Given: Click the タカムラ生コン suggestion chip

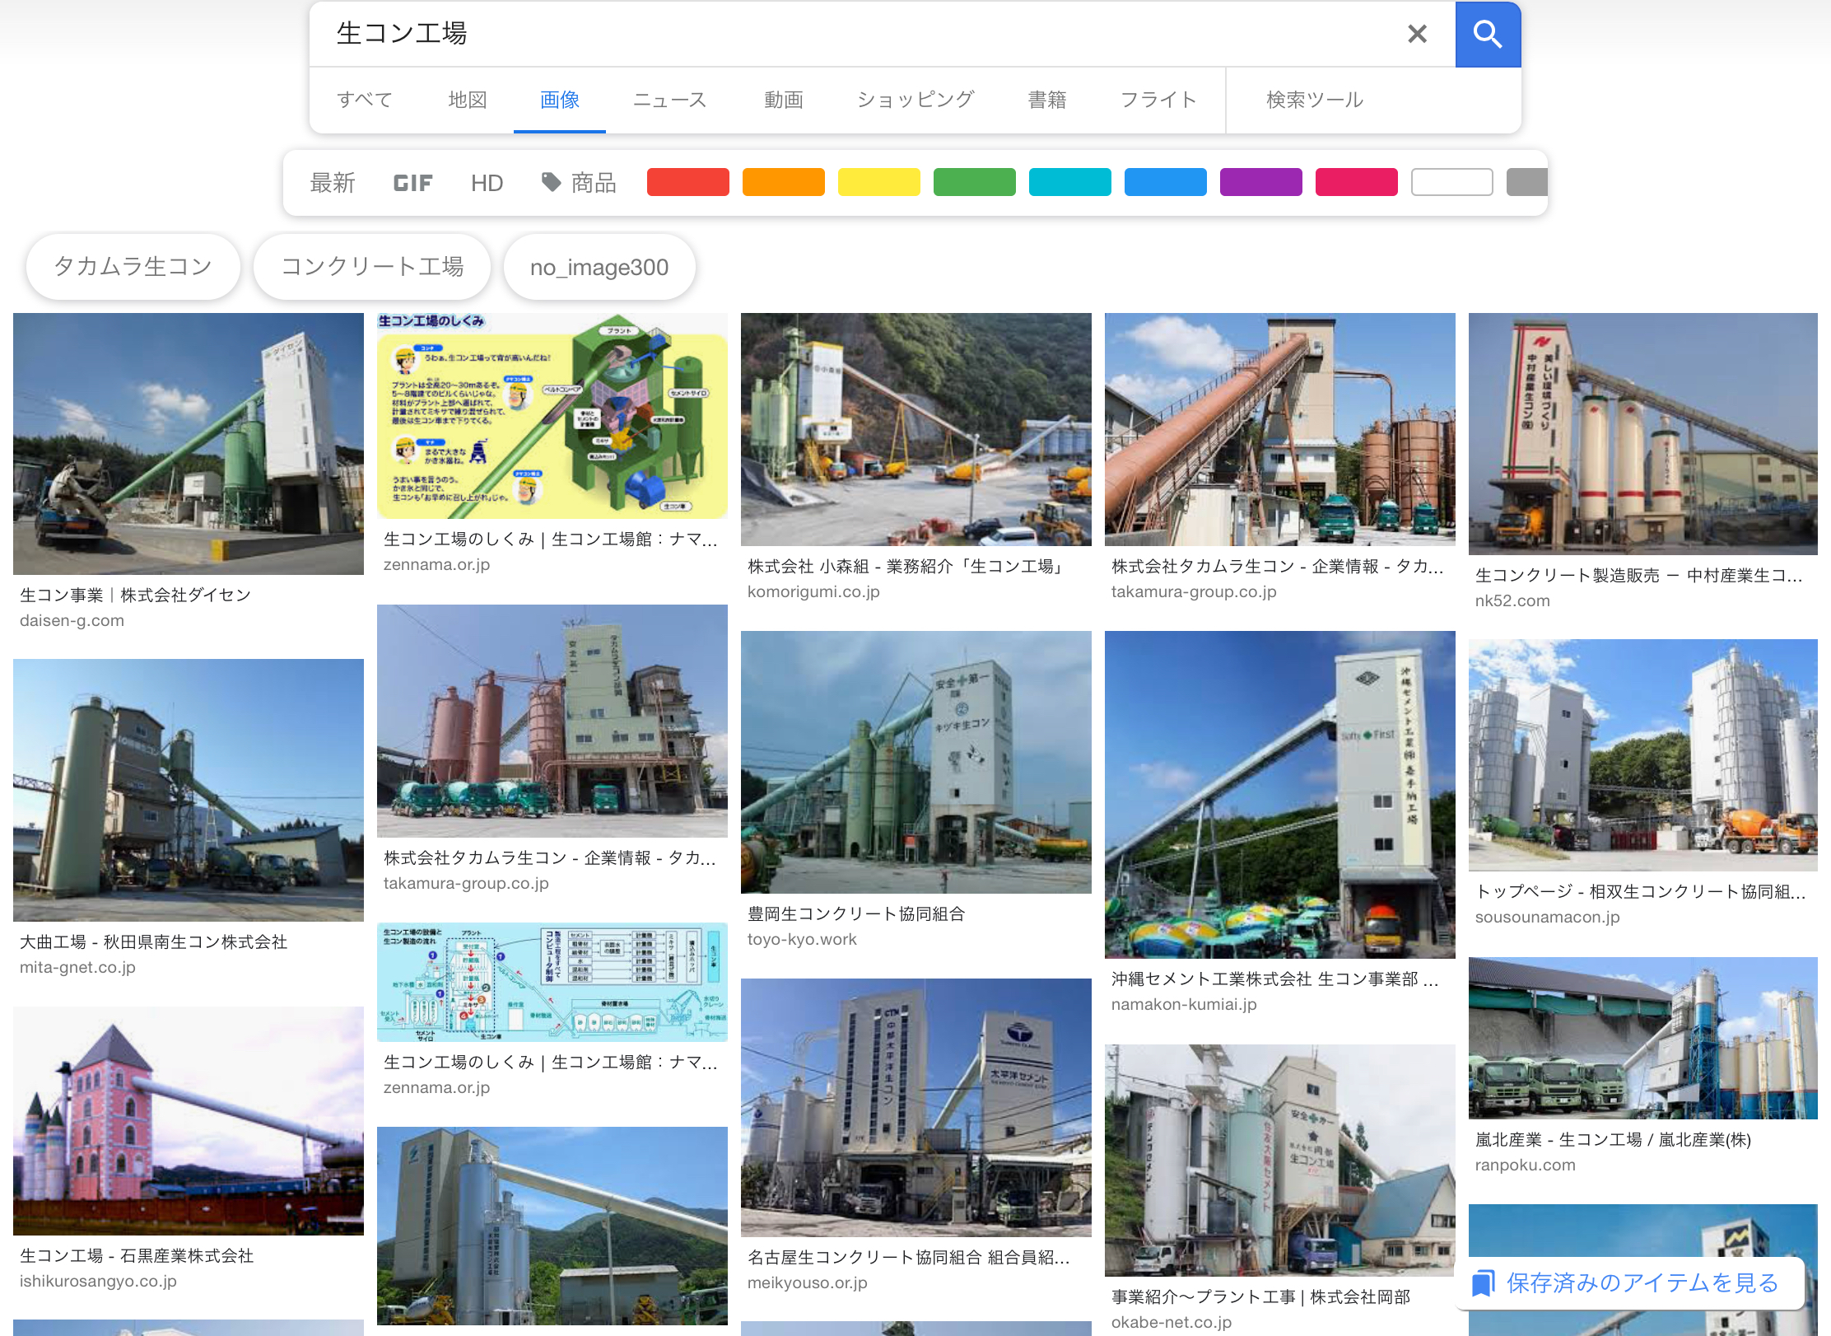Looking at the screenshot, I should coord(133,267).
